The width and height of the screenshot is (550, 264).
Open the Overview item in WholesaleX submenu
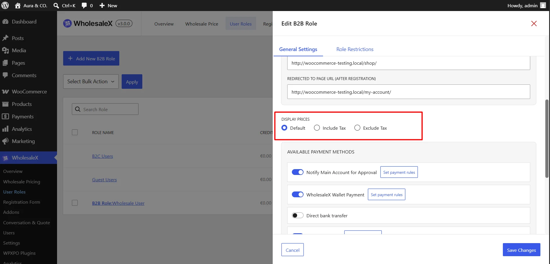[13, 171]
